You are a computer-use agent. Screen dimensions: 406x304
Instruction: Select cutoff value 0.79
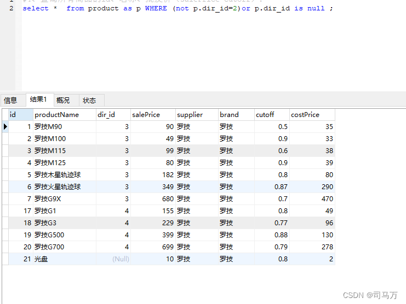(x=272, y=247)
